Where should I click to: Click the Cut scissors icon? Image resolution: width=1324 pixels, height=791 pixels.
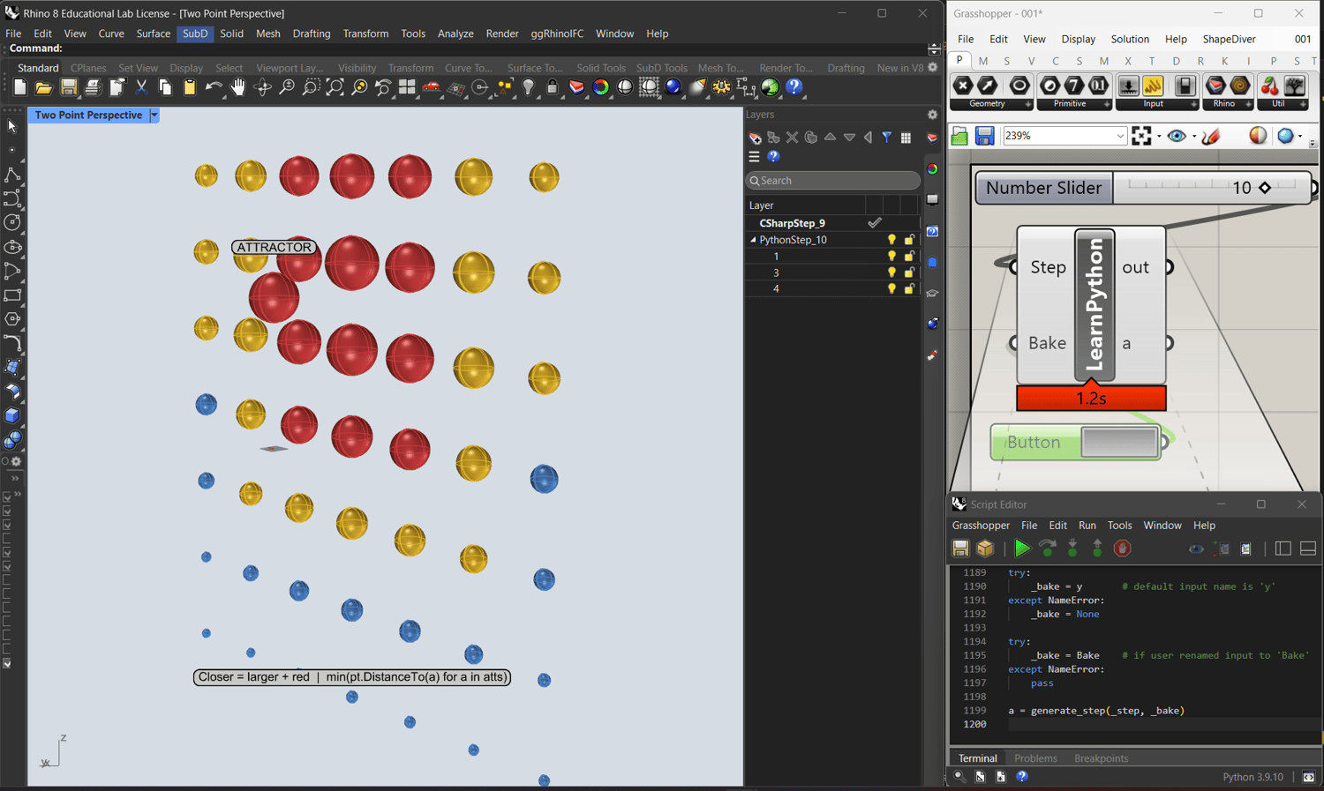[x=141, y=87]
